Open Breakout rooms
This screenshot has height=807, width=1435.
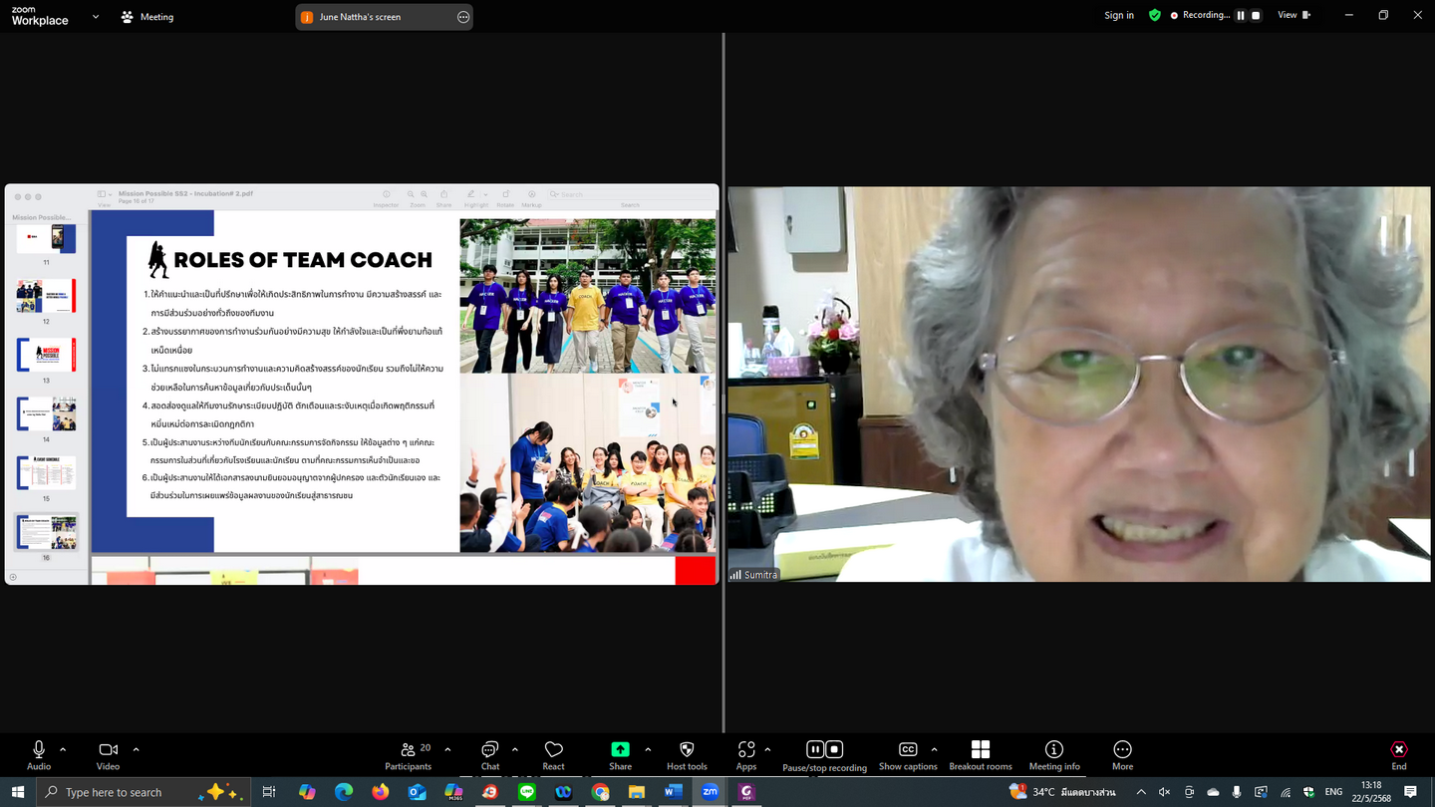pyautogui.click(x=980, y=755)
